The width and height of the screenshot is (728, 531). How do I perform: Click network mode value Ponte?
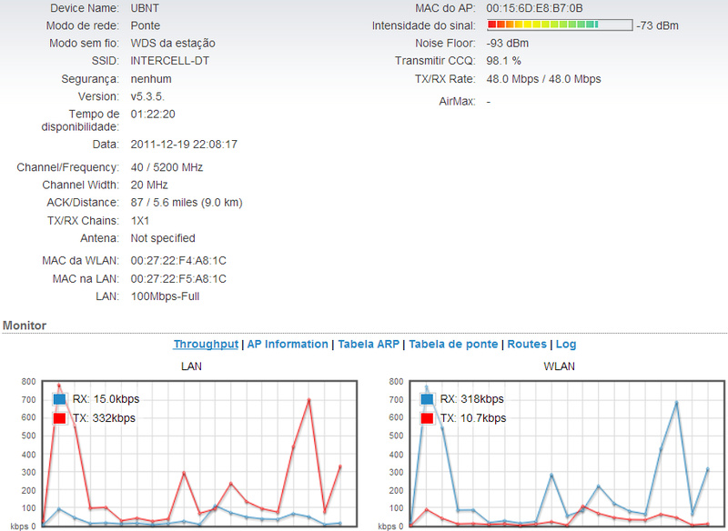coord(146,25)
